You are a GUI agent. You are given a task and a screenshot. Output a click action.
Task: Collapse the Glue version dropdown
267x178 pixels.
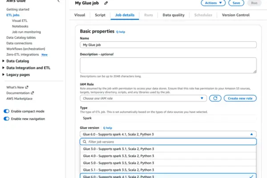pos(168,134)
